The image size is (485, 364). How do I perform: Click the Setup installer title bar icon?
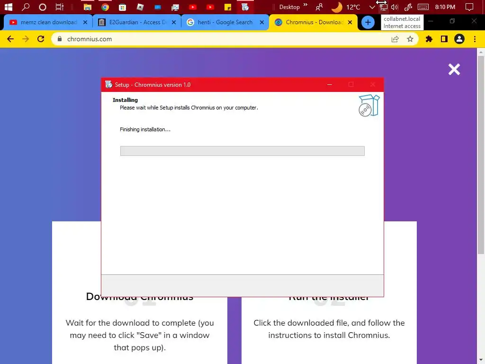click(x=108, y=84)
